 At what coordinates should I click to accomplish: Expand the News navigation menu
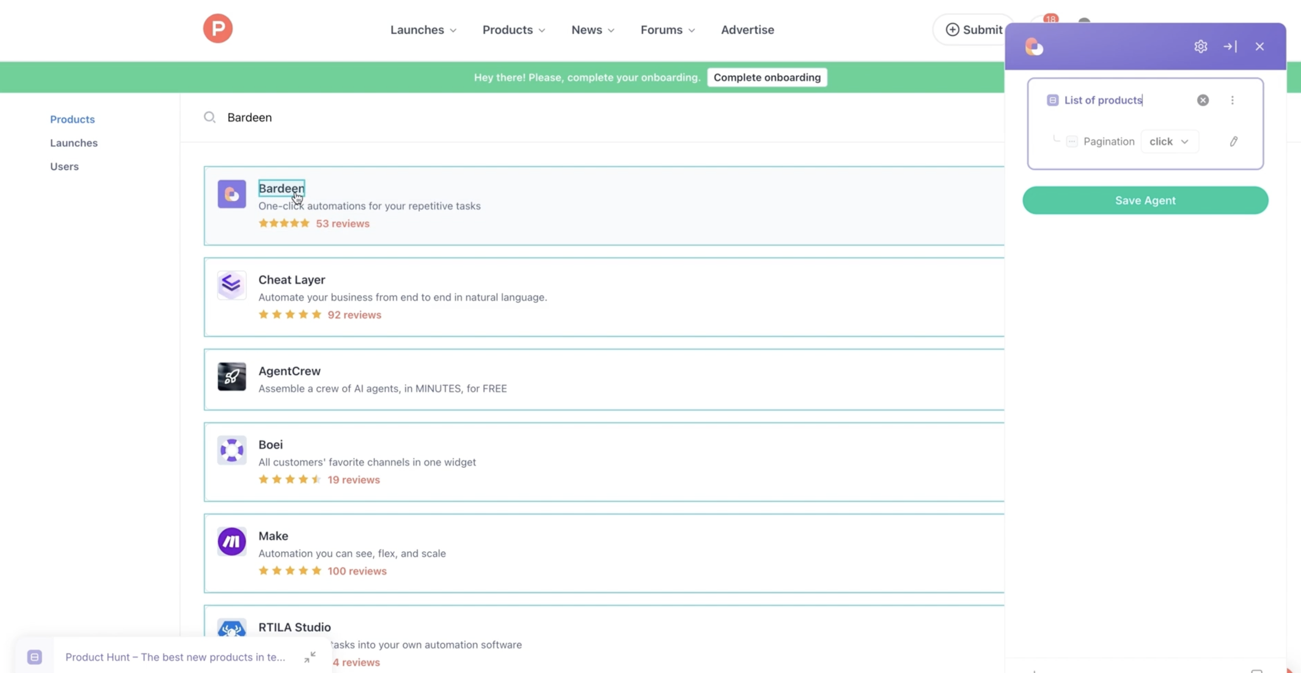click(x=593, y=30)
